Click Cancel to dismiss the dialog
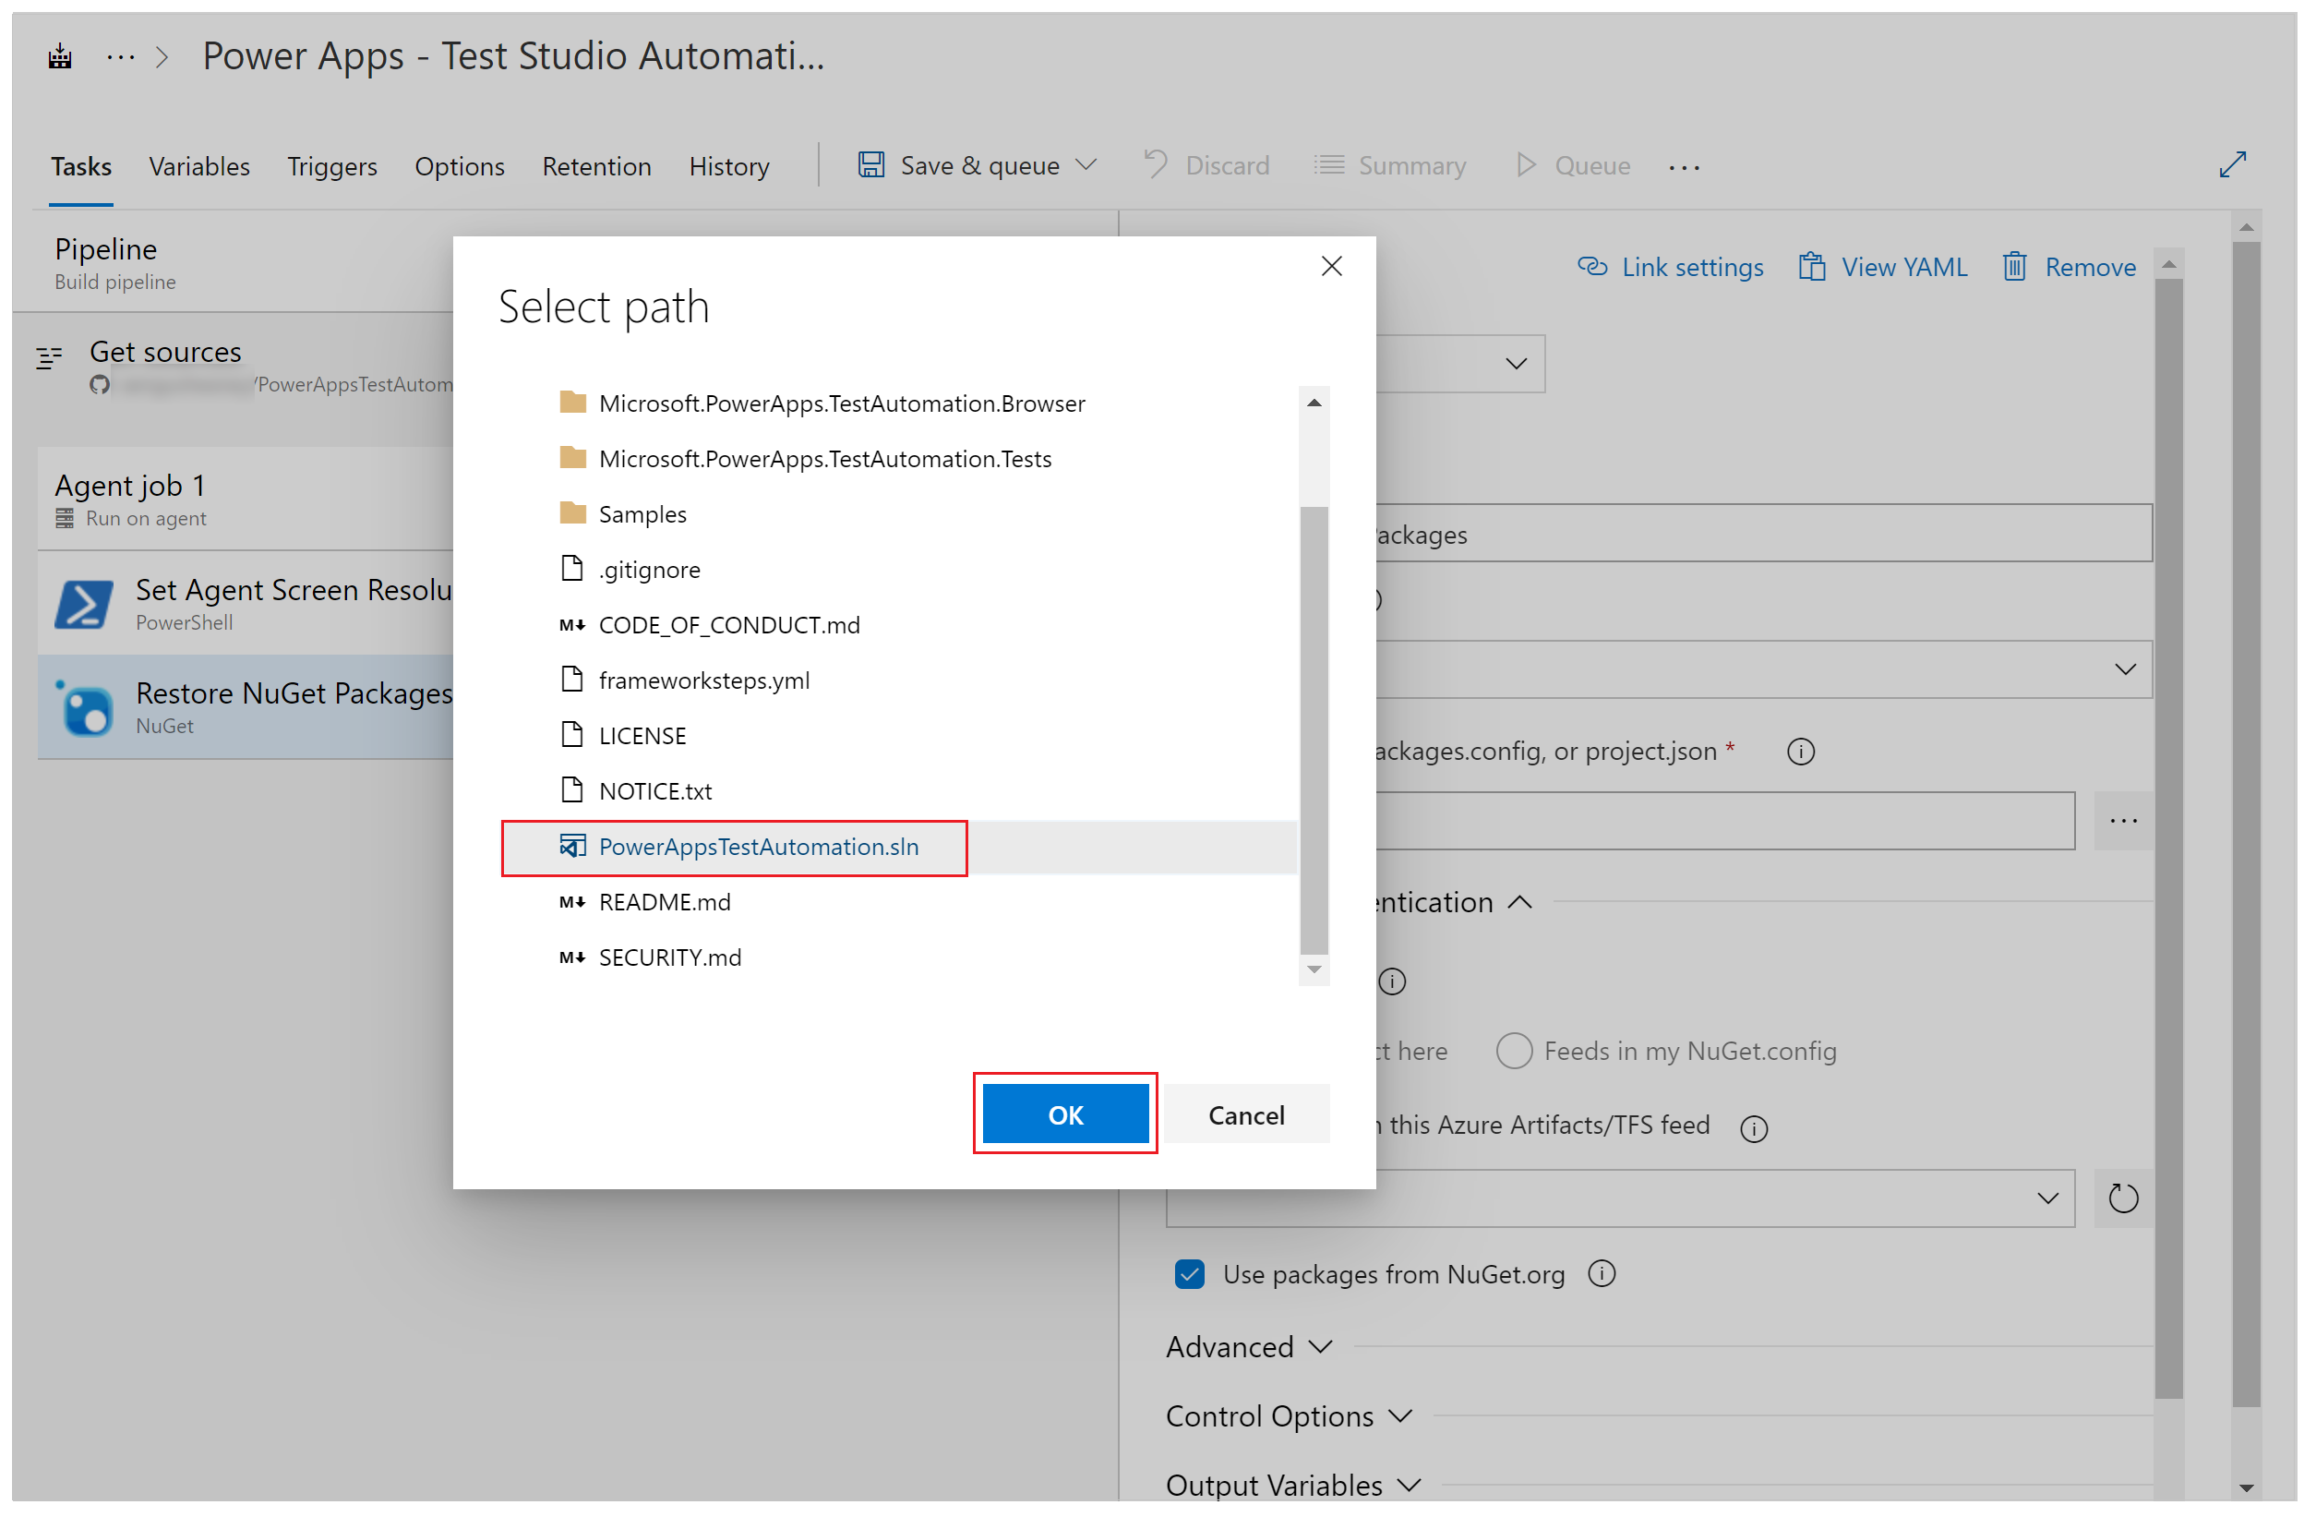Viewport: 2316px width, 1517px height. (x=1247, y=1113)
